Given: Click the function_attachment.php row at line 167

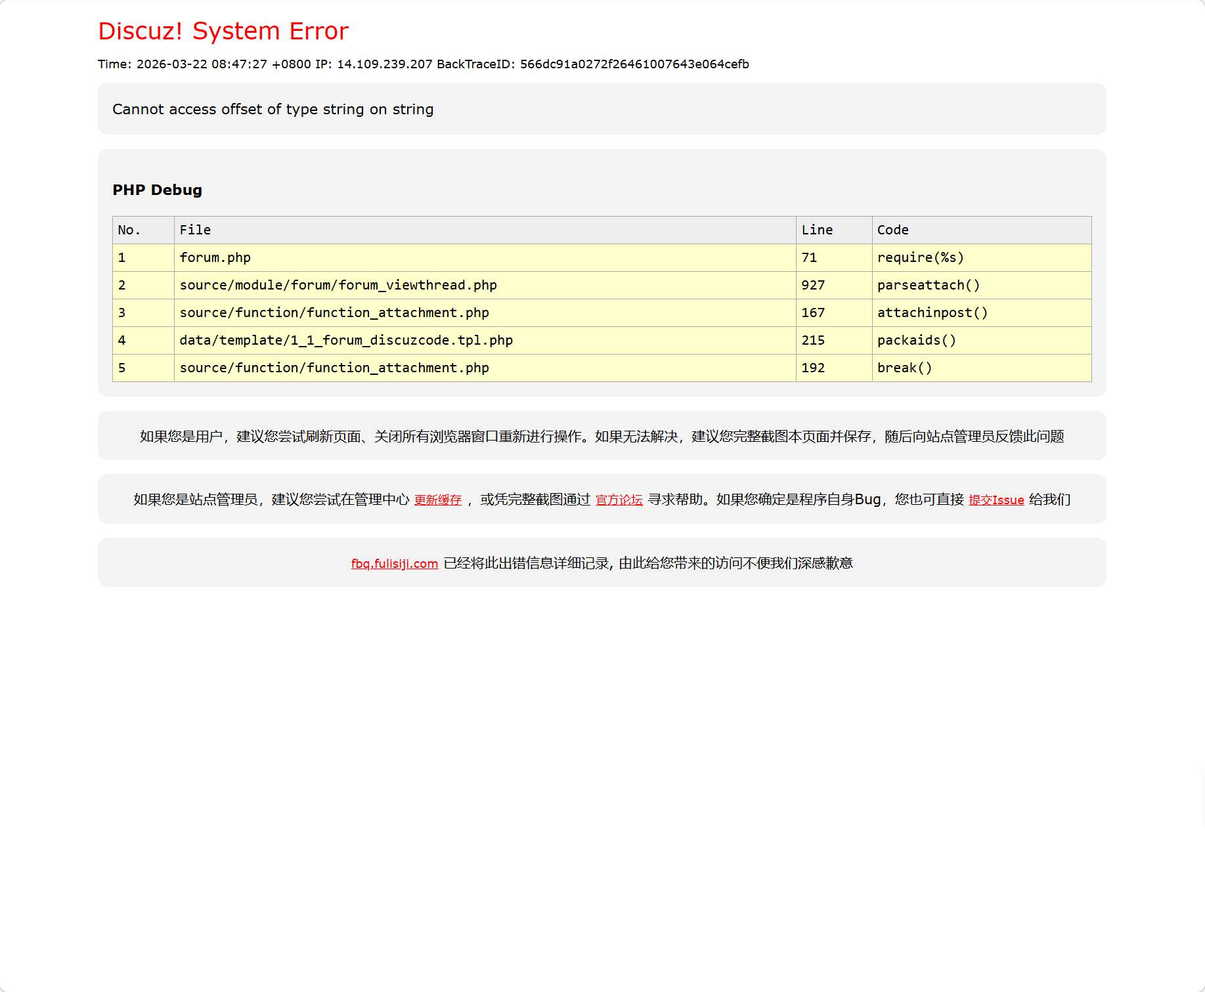Looking at the screenshot, I should [334, 313].
